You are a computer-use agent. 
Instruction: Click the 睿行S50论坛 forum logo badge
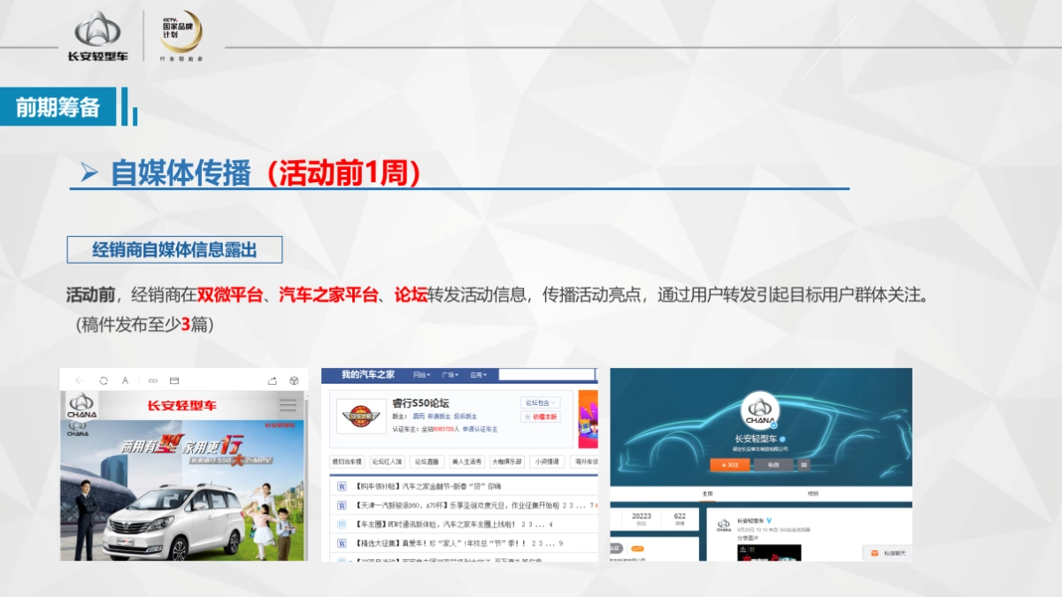click(x=360, y=415)
